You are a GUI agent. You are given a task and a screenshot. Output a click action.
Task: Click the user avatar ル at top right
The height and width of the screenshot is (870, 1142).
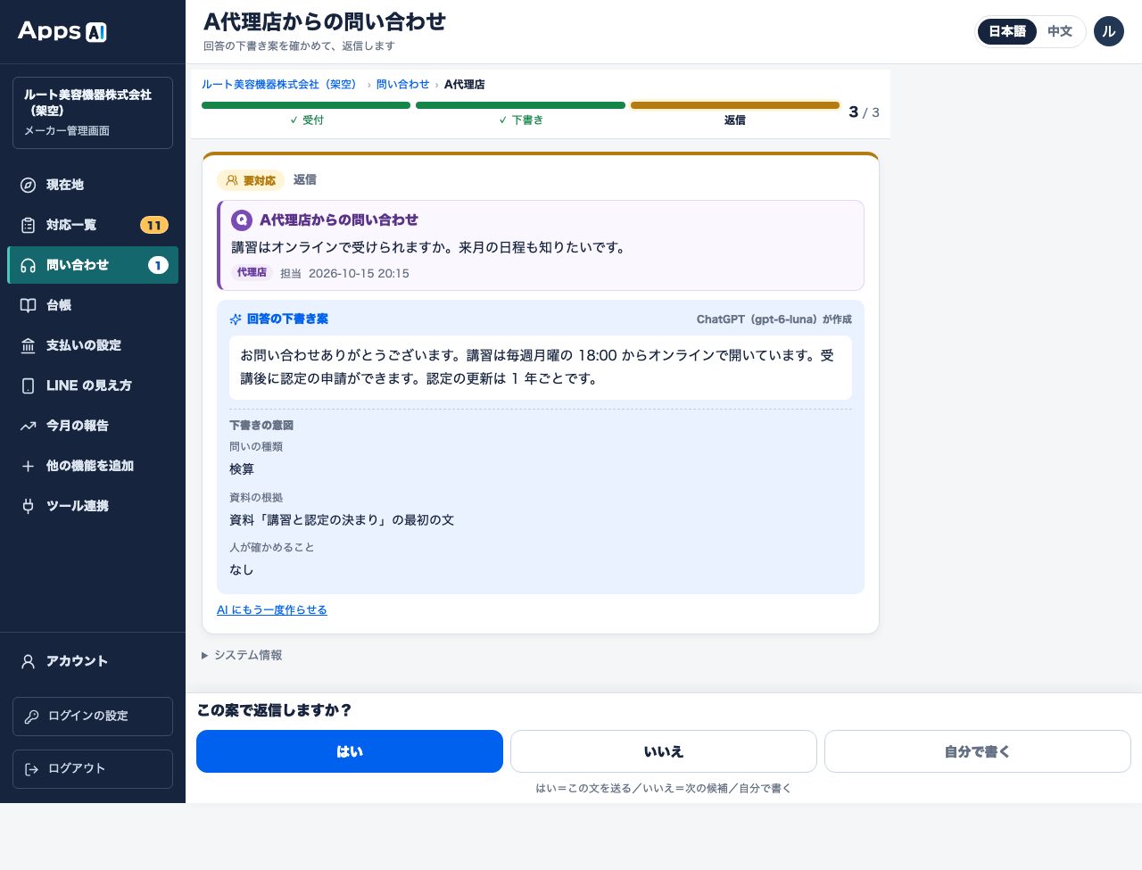coord(1109,31)
